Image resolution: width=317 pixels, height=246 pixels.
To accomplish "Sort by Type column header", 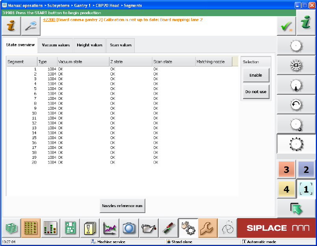I will point(47,62).
